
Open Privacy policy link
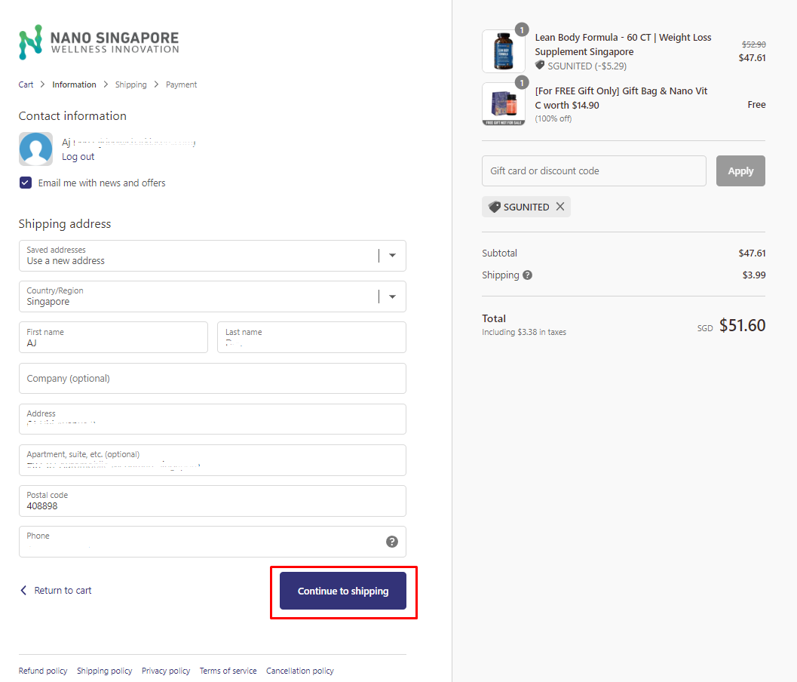(x=166, y=671)
